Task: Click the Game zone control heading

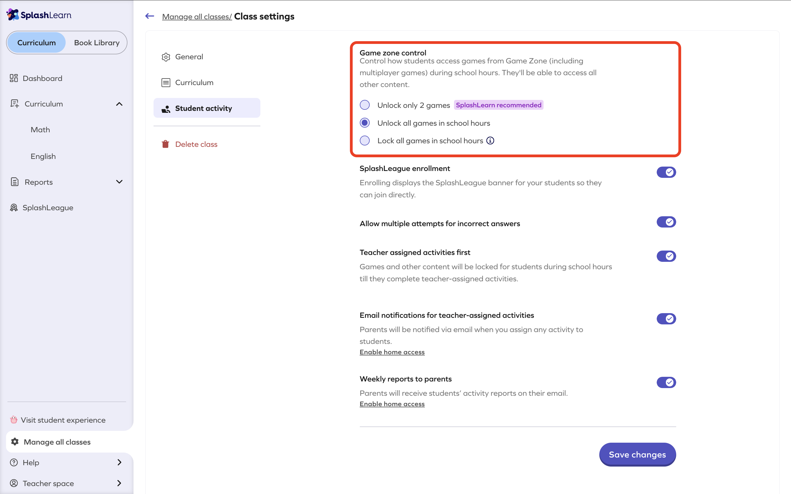Action: pos(393,53)
